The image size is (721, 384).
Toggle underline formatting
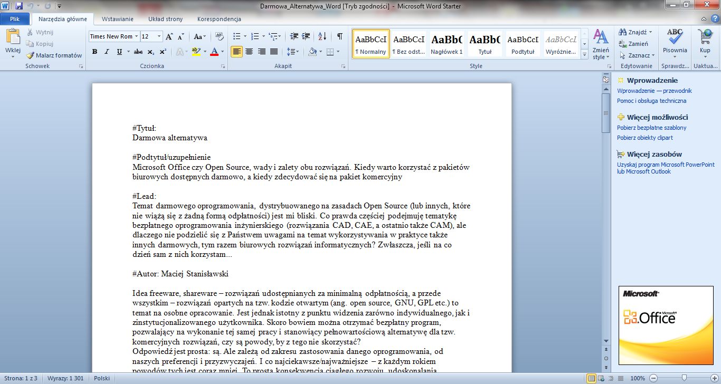[119, 52]
